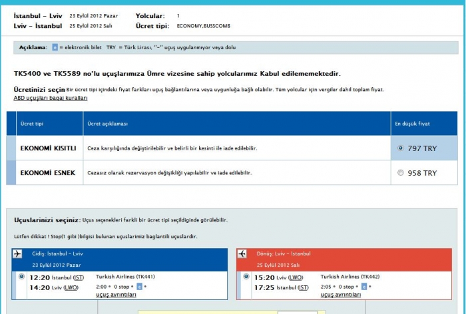Click the Gidiş: İstanbul - Lviv panel header
466x314 pixels.
57,254
